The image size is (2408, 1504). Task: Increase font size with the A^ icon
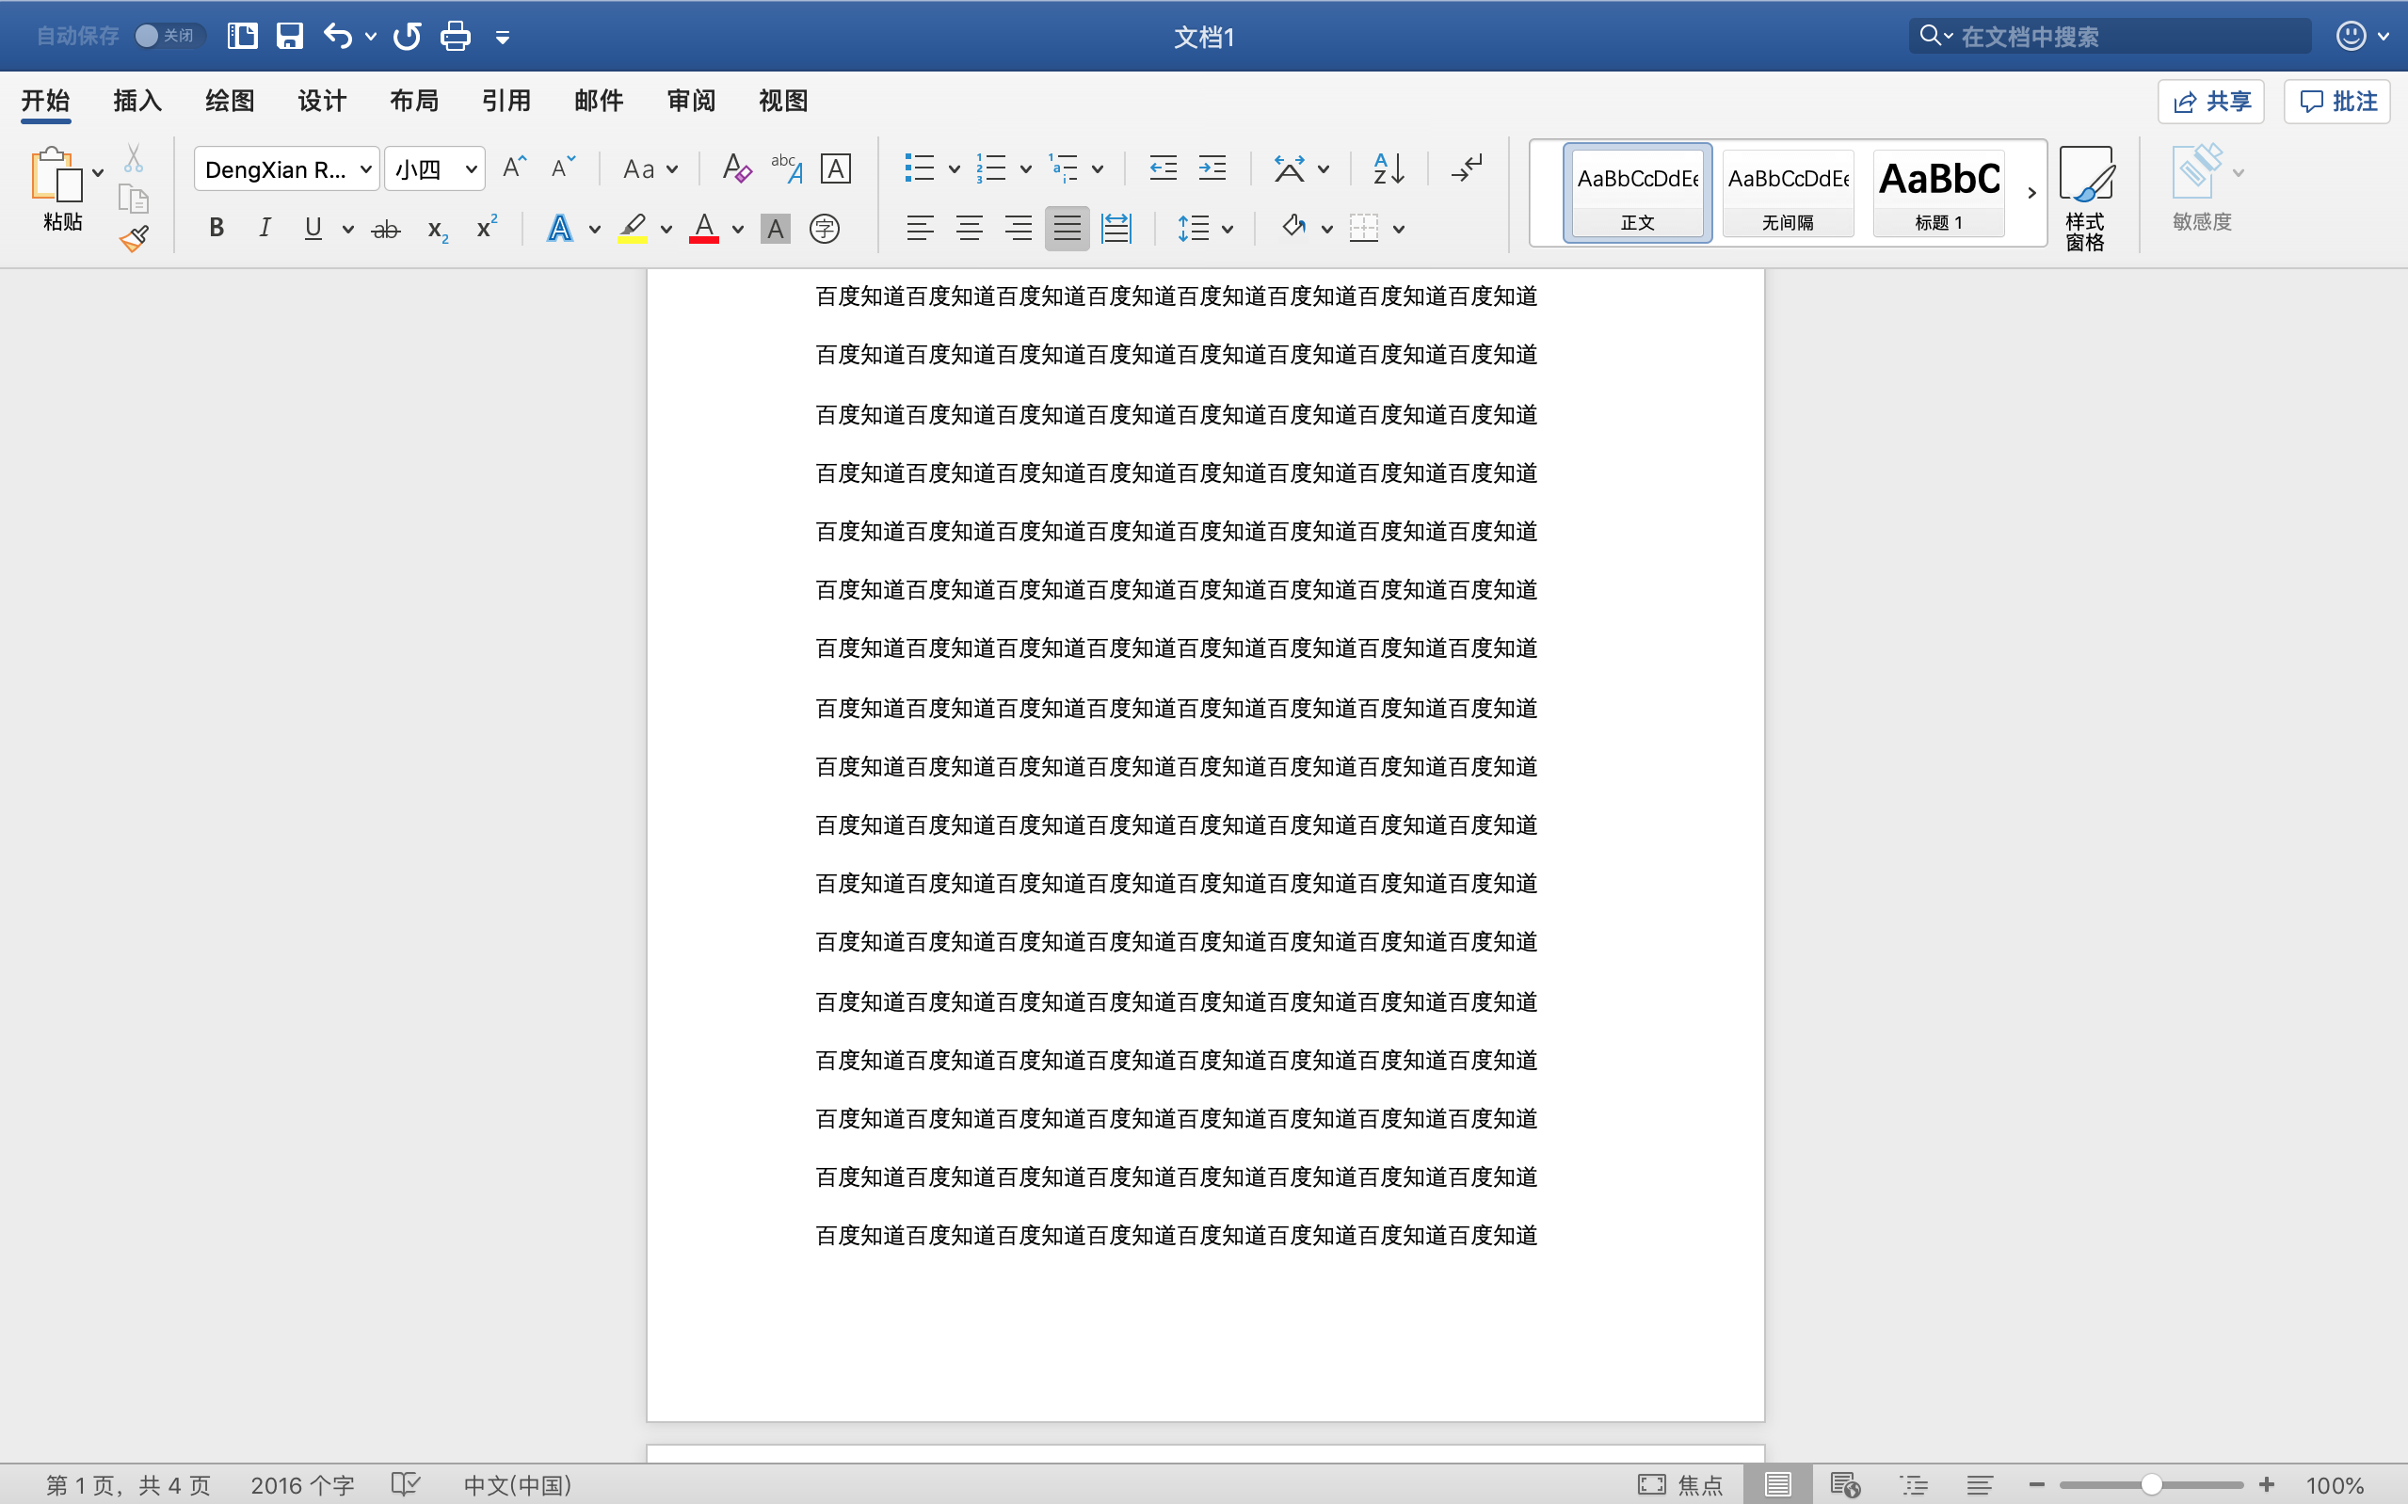[x=514, y=168]
